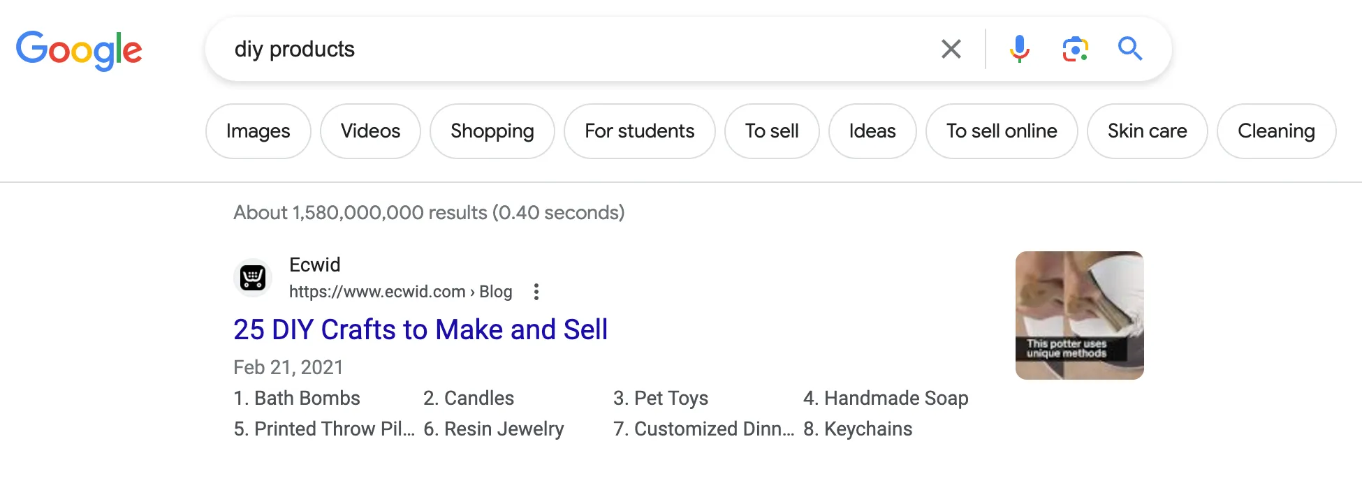
Task: Clear the search box with X
Action: [951, 49]
